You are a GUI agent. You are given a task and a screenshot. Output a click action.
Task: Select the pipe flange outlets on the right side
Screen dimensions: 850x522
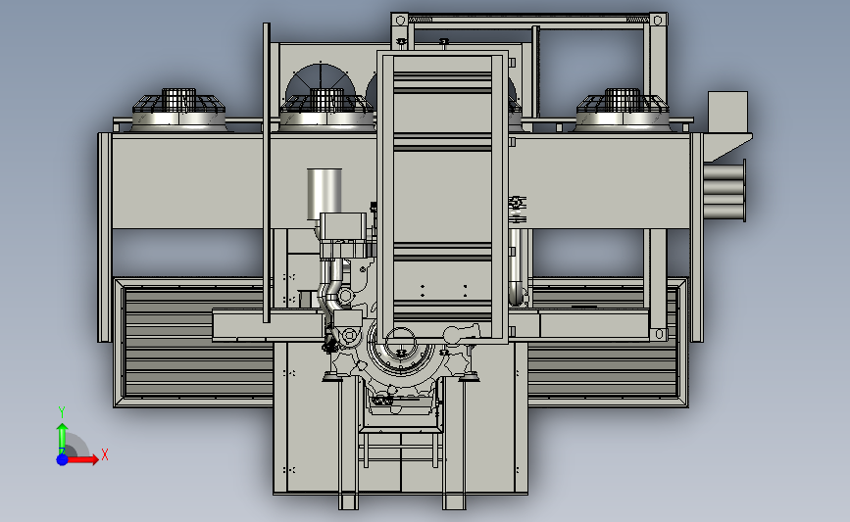pyautogui.click(x=725, y=191)
